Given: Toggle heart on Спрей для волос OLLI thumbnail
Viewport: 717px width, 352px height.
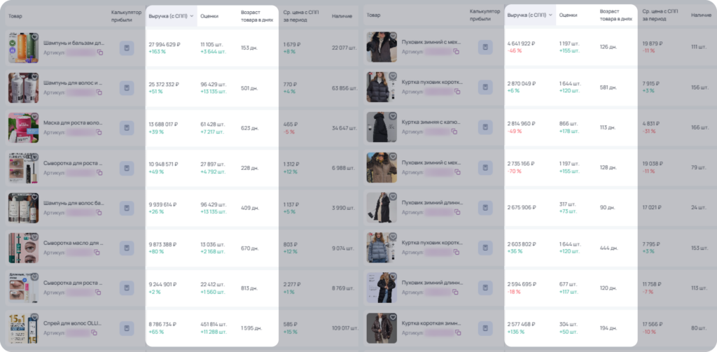Looking at the screenshot, I should coord(34,317).
